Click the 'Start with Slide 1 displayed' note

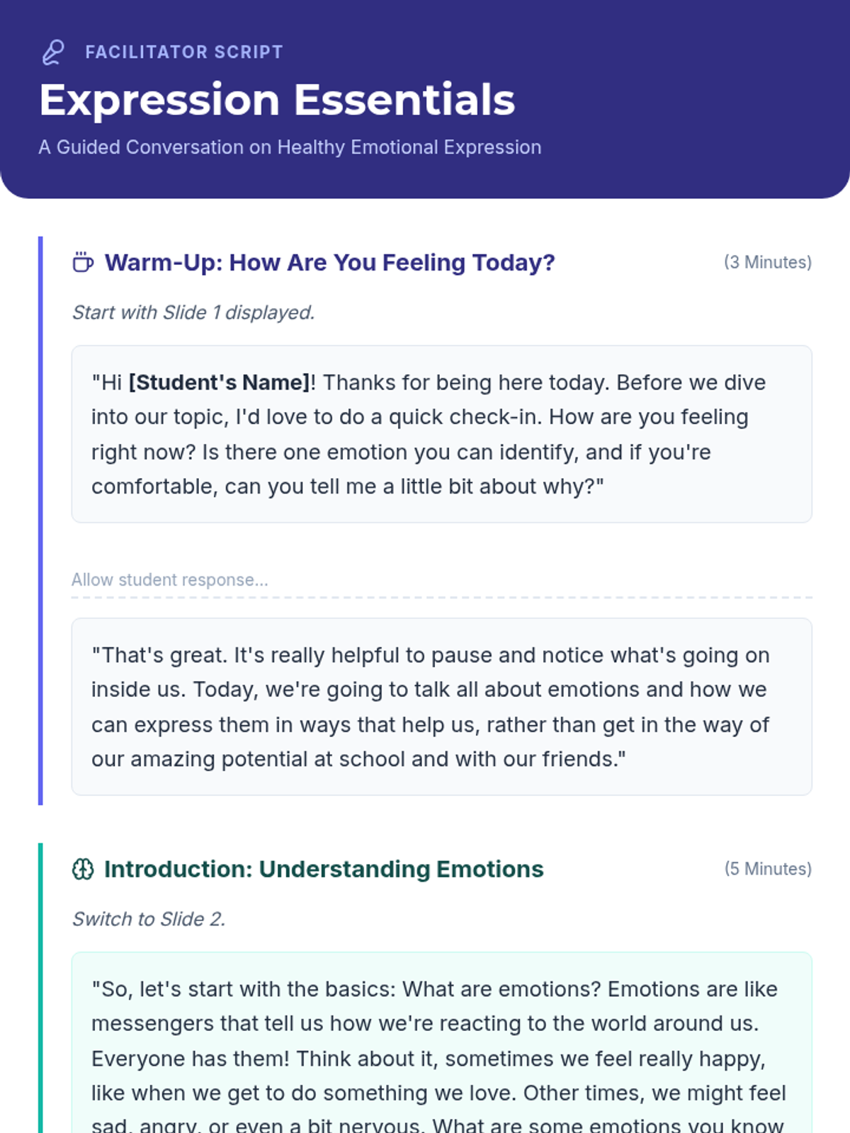point(193,312)
